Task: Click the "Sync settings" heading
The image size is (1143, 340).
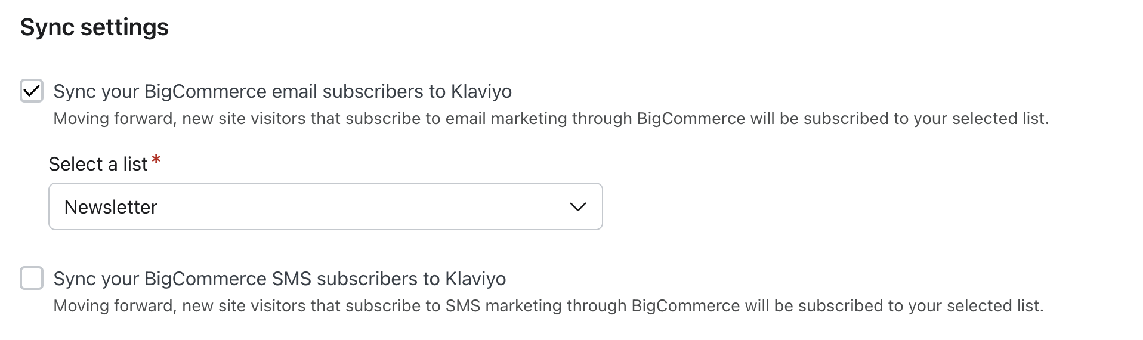Action: [x=94, y=27]
